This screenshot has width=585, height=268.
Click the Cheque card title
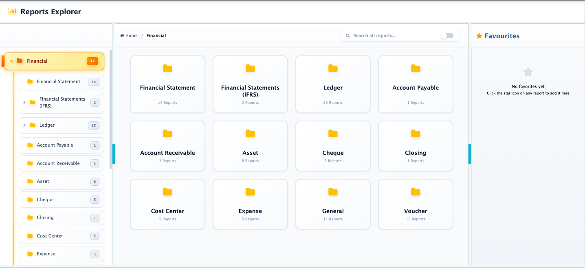coord(333,153)
